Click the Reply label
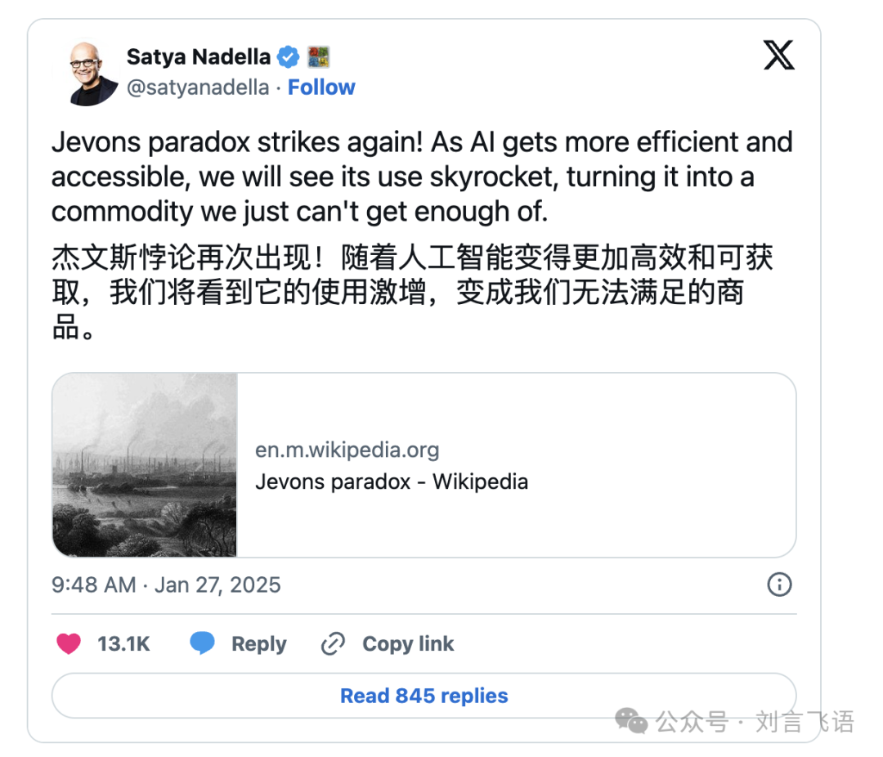Image resolution: width=883 pixels, height=757 pixels. point(259,644)
